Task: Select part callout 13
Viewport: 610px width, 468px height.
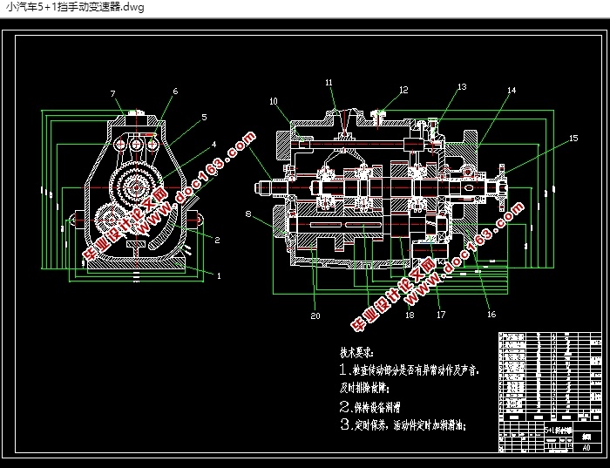Action: 462,87
